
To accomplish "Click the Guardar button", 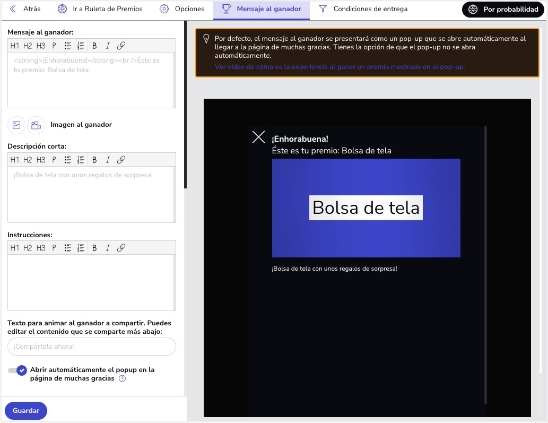I will click(x=26, y=411).
